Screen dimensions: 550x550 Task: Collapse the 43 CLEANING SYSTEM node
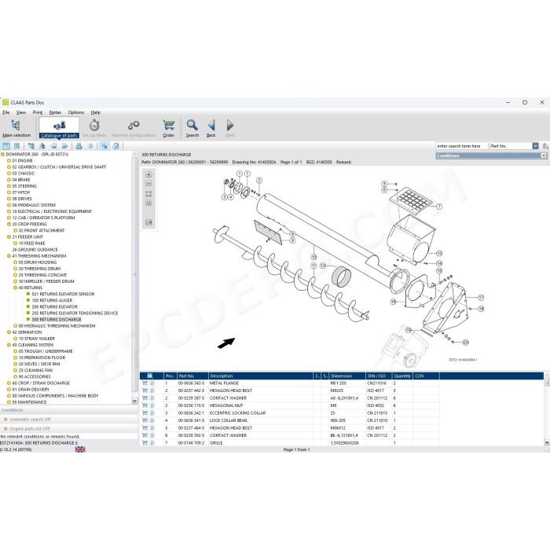[9, 345]
